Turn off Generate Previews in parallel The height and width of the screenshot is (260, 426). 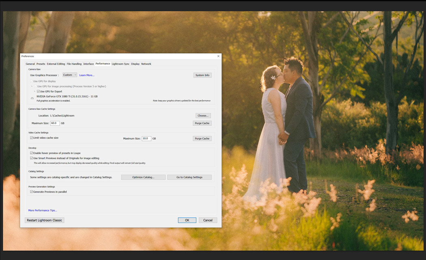point(32,192)
